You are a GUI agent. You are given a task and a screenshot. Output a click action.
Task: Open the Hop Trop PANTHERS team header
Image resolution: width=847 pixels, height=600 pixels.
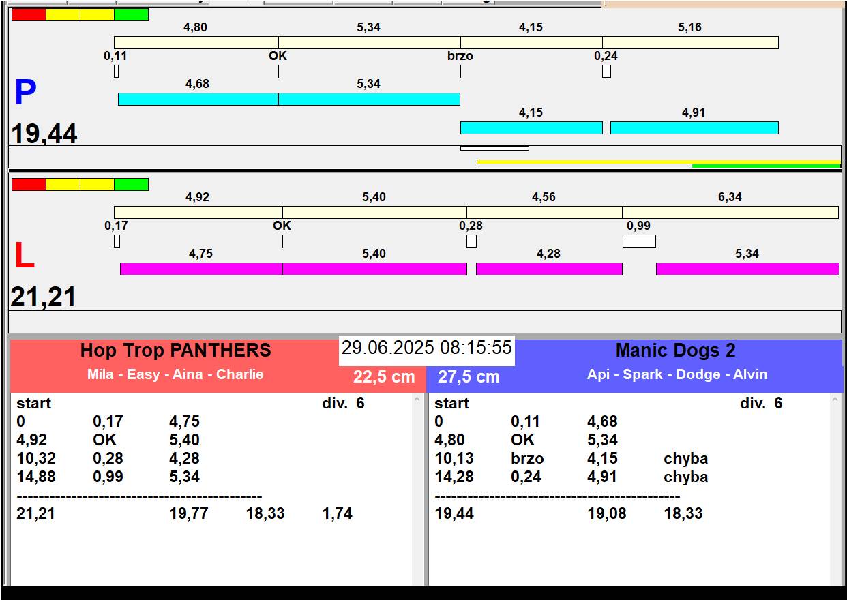(175, 350)
